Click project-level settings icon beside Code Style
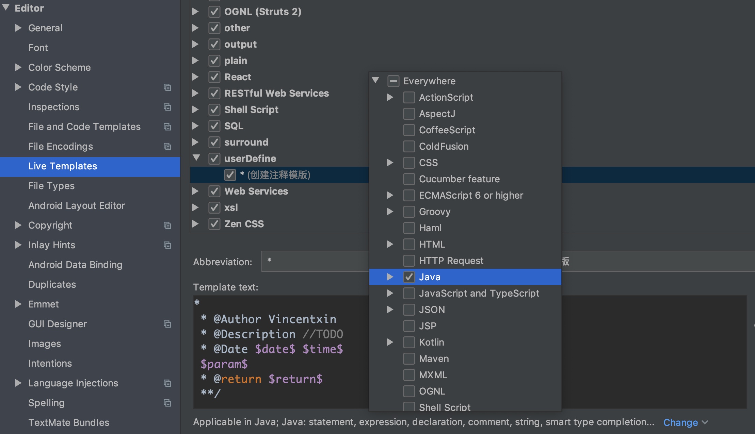This screenshot has width=755, height=434. click(x=167, y=87)
